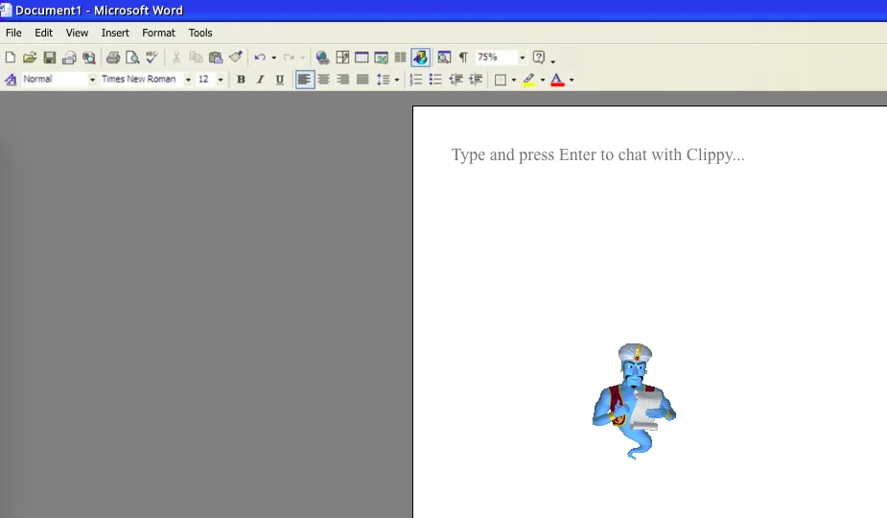Click the Numbered list icon
The height and width of the screenshot is (518, 887).
[x=416, y=80]
